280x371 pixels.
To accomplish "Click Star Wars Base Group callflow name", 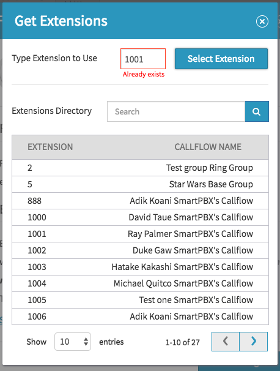I will point(211,184).
